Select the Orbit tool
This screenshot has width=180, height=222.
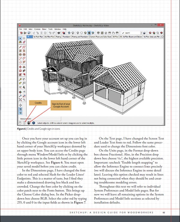pyautogui.click(x=20, y=92)
